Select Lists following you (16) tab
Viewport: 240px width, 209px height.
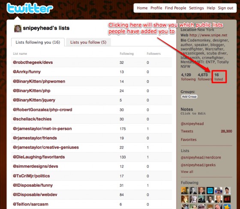tap(38, 42)
